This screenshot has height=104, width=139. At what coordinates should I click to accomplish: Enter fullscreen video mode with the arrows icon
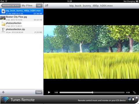pos(134,92)
